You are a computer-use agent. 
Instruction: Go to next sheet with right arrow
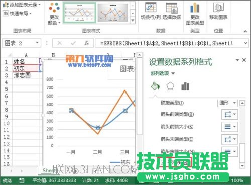(22, 171)
